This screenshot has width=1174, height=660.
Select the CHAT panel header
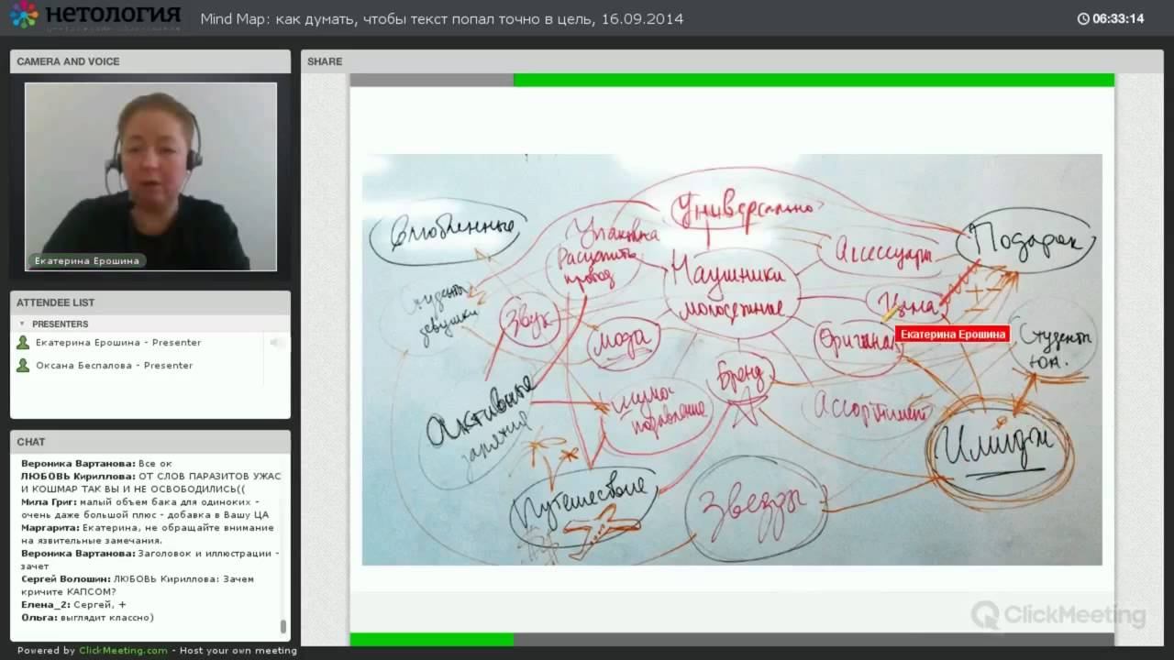point(150,442)
